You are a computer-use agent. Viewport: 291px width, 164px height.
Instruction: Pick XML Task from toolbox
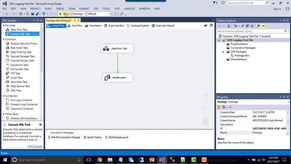[16, 91]
